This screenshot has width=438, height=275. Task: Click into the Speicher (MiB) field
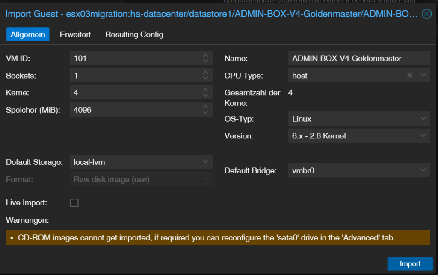point(136,110)
